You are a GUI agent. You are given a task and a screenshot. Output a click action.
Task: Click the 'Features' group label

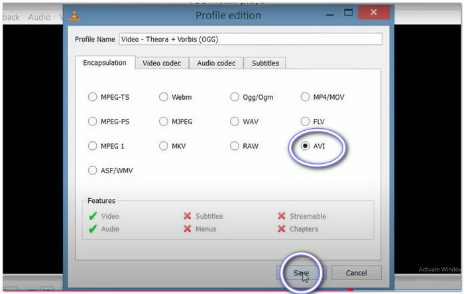coord(101,201)
